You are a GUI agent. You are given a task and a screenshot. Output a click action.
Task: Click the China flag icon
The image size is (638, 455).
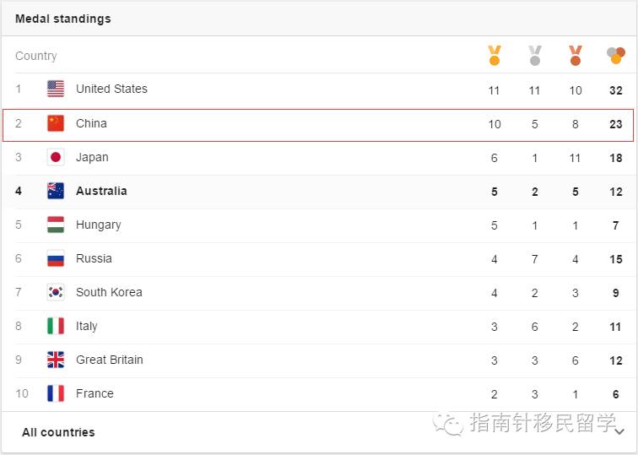click(x=56, y=123)
